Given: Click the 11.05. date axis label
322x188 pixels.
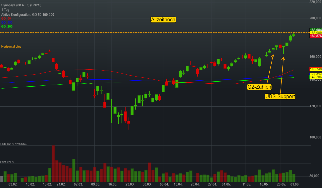Looking at the screenshot, I should (x=247, y=184).
